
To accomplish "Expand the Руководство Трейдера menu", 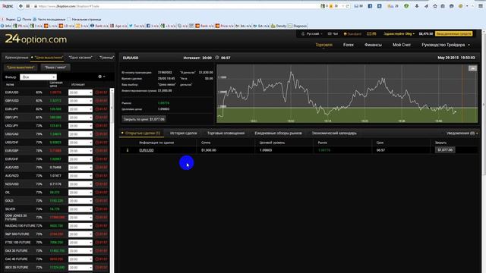I will [x=446, y=45].
